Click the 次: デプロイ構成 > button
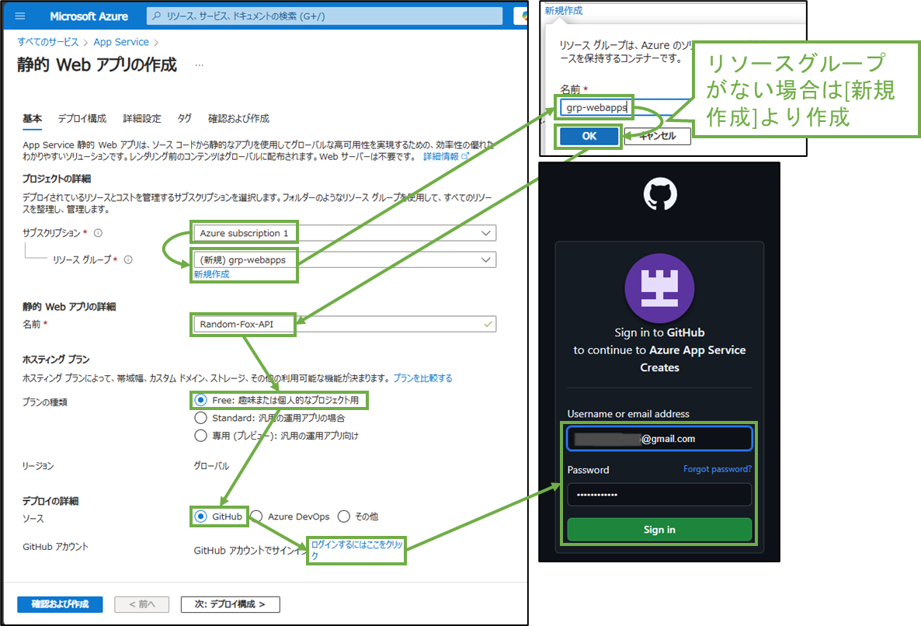The image size is (921, 626). point(230,604)
